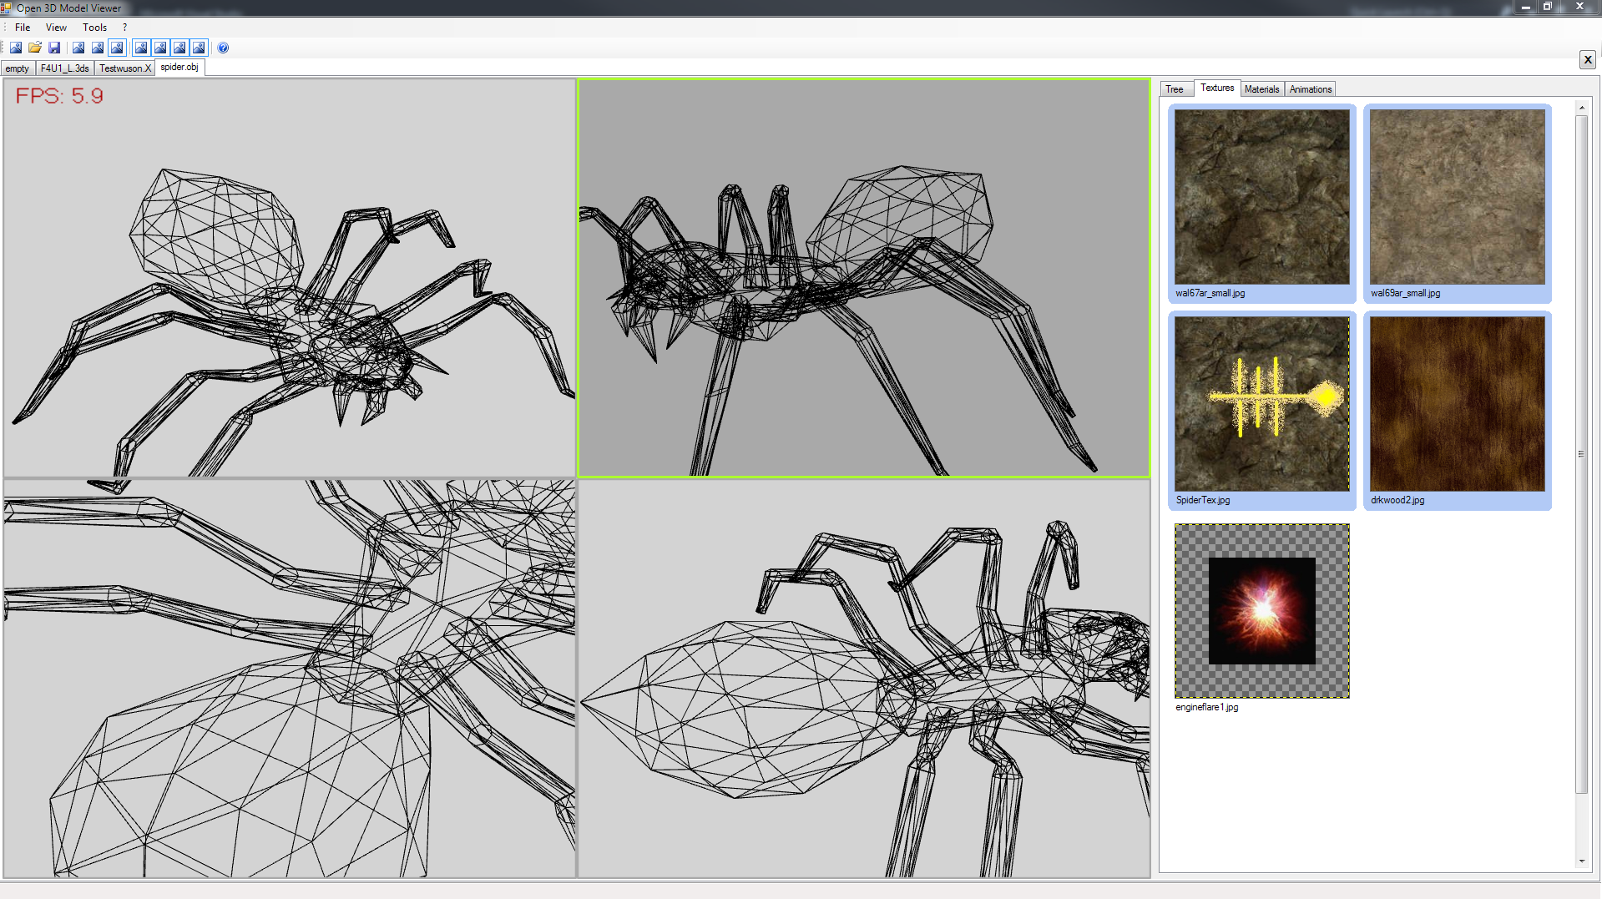Select the SpiderTex.jpg texture thumbnail
This screenshot has height=899, width=1602.
click(1261, 405)
